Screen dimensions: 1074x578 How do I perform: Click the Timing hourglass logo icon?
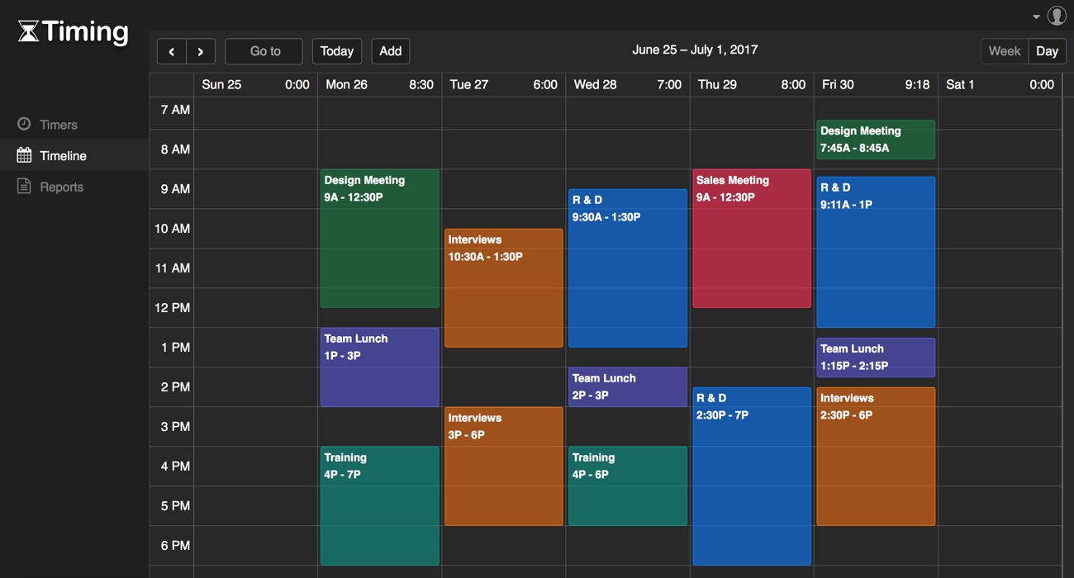click(29, 31)
